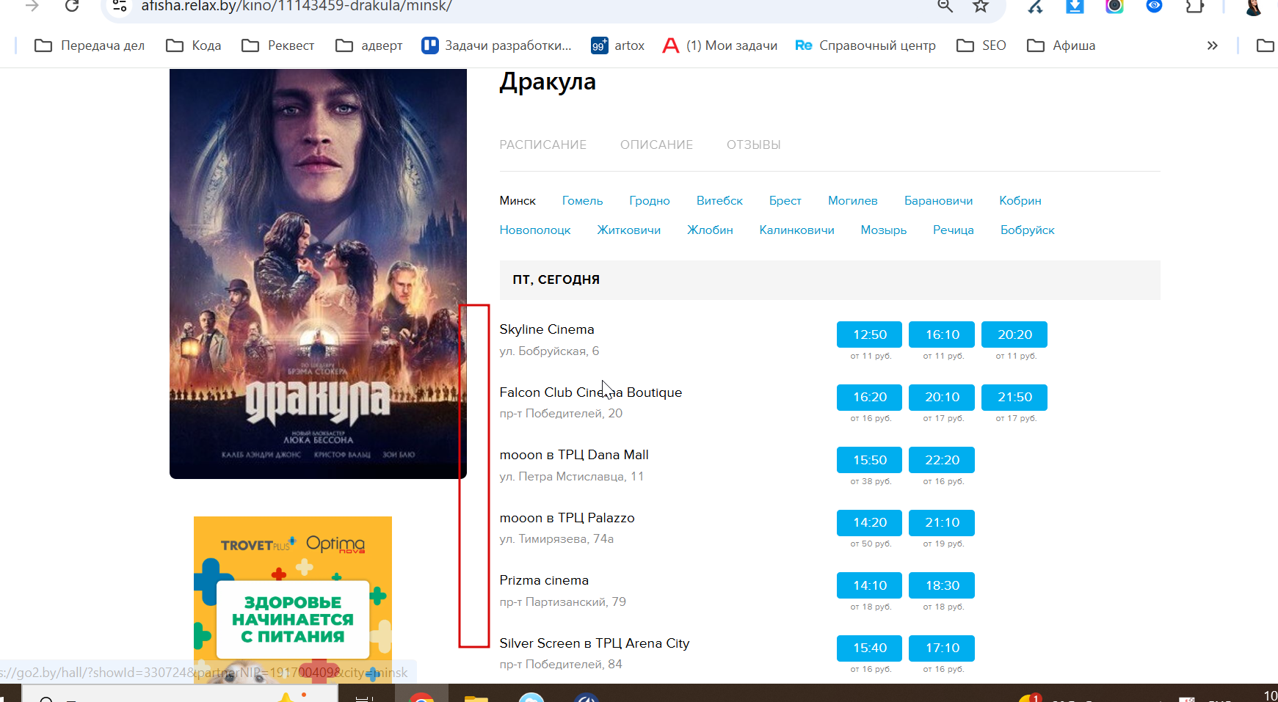Switch to Расписание tab
The width and height of the screenshot is (1278, 702).
[x=543, y=145]
